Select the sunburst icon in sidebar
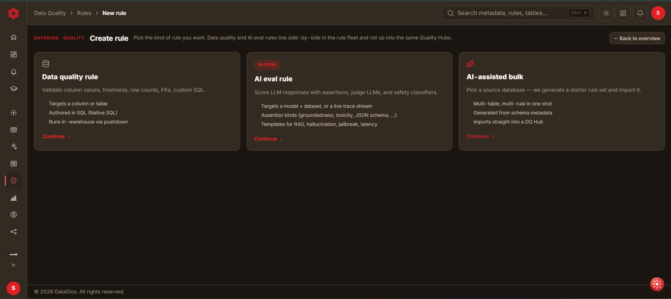Viewport: 671px width, 299px height. point(14,113)
